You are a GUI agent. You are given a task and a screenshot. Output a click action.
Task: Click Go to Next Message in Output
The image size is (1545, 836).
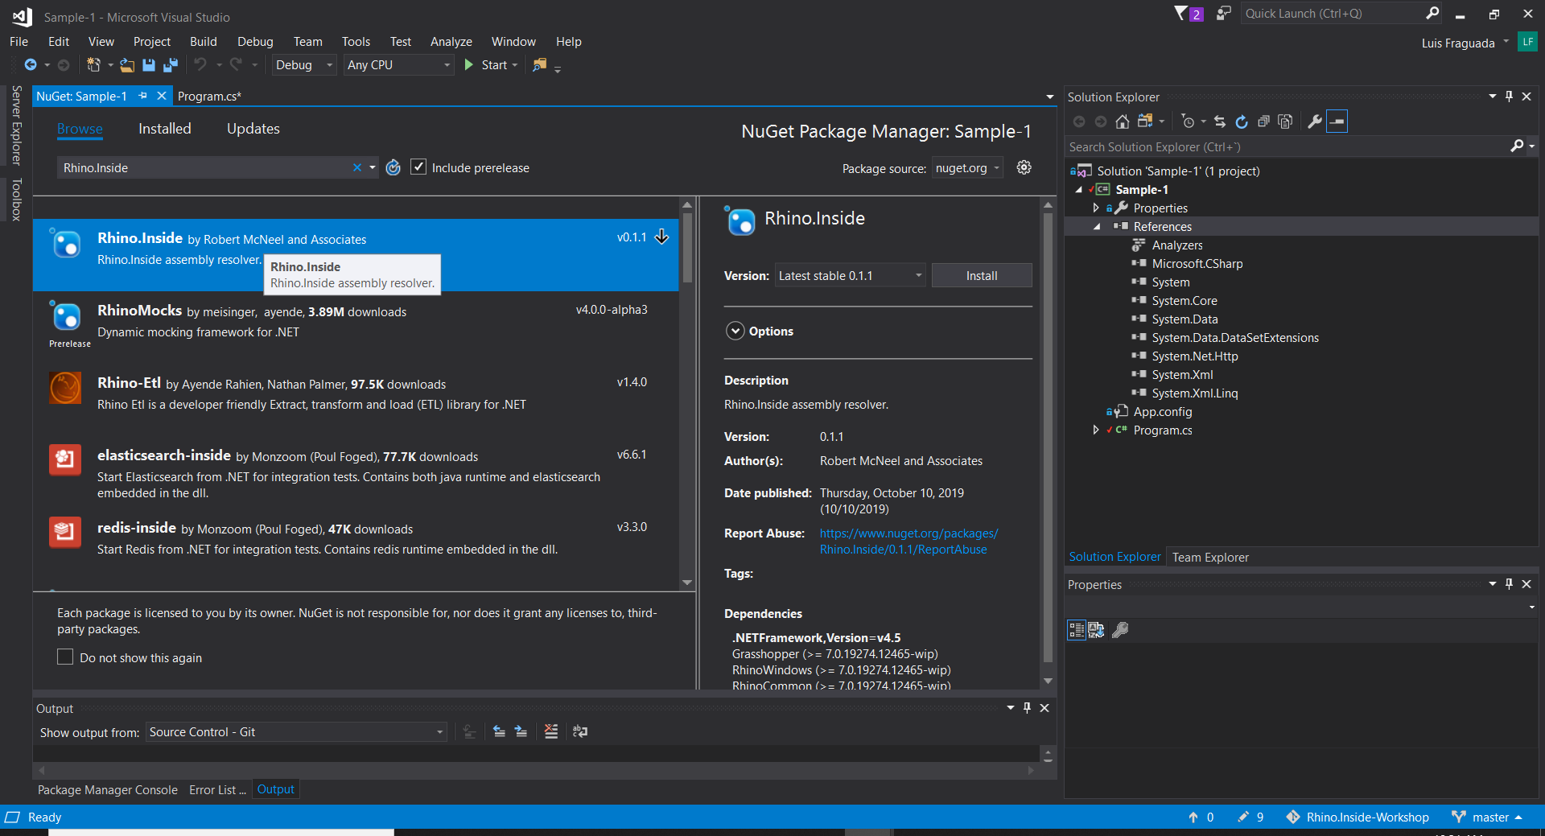521,731
